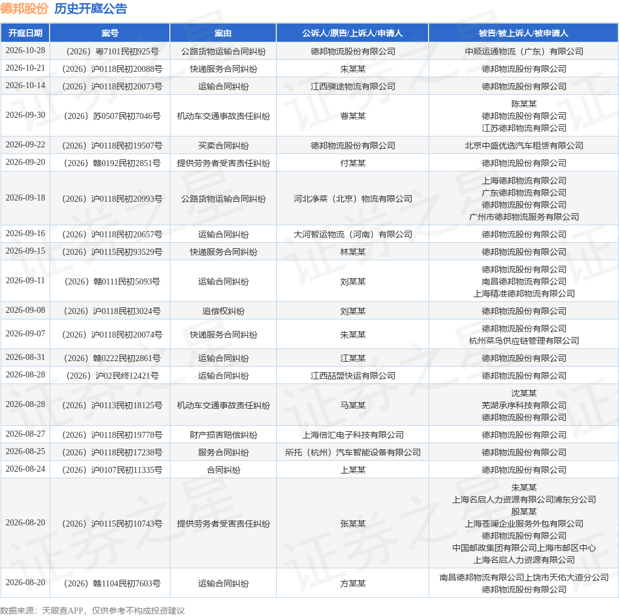Click 中国邮政集团有限公司上海市邮区中心 entry
This screenshot has height=616, width=619.
pos(524,548)
